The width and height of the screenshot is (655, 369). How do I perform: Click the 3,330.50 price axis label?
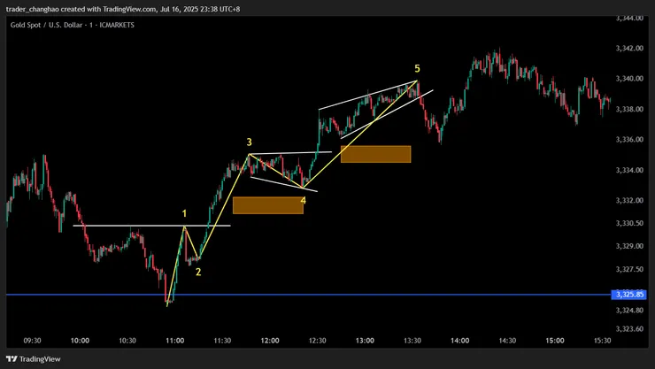click(x=629, y=223)
